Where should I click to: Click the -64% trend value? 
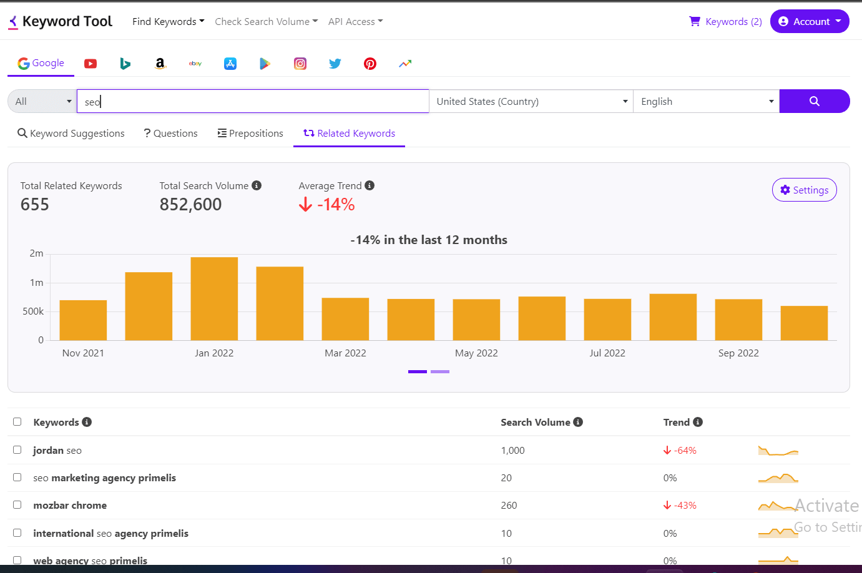pyautogui.click(x=680, y=451)
